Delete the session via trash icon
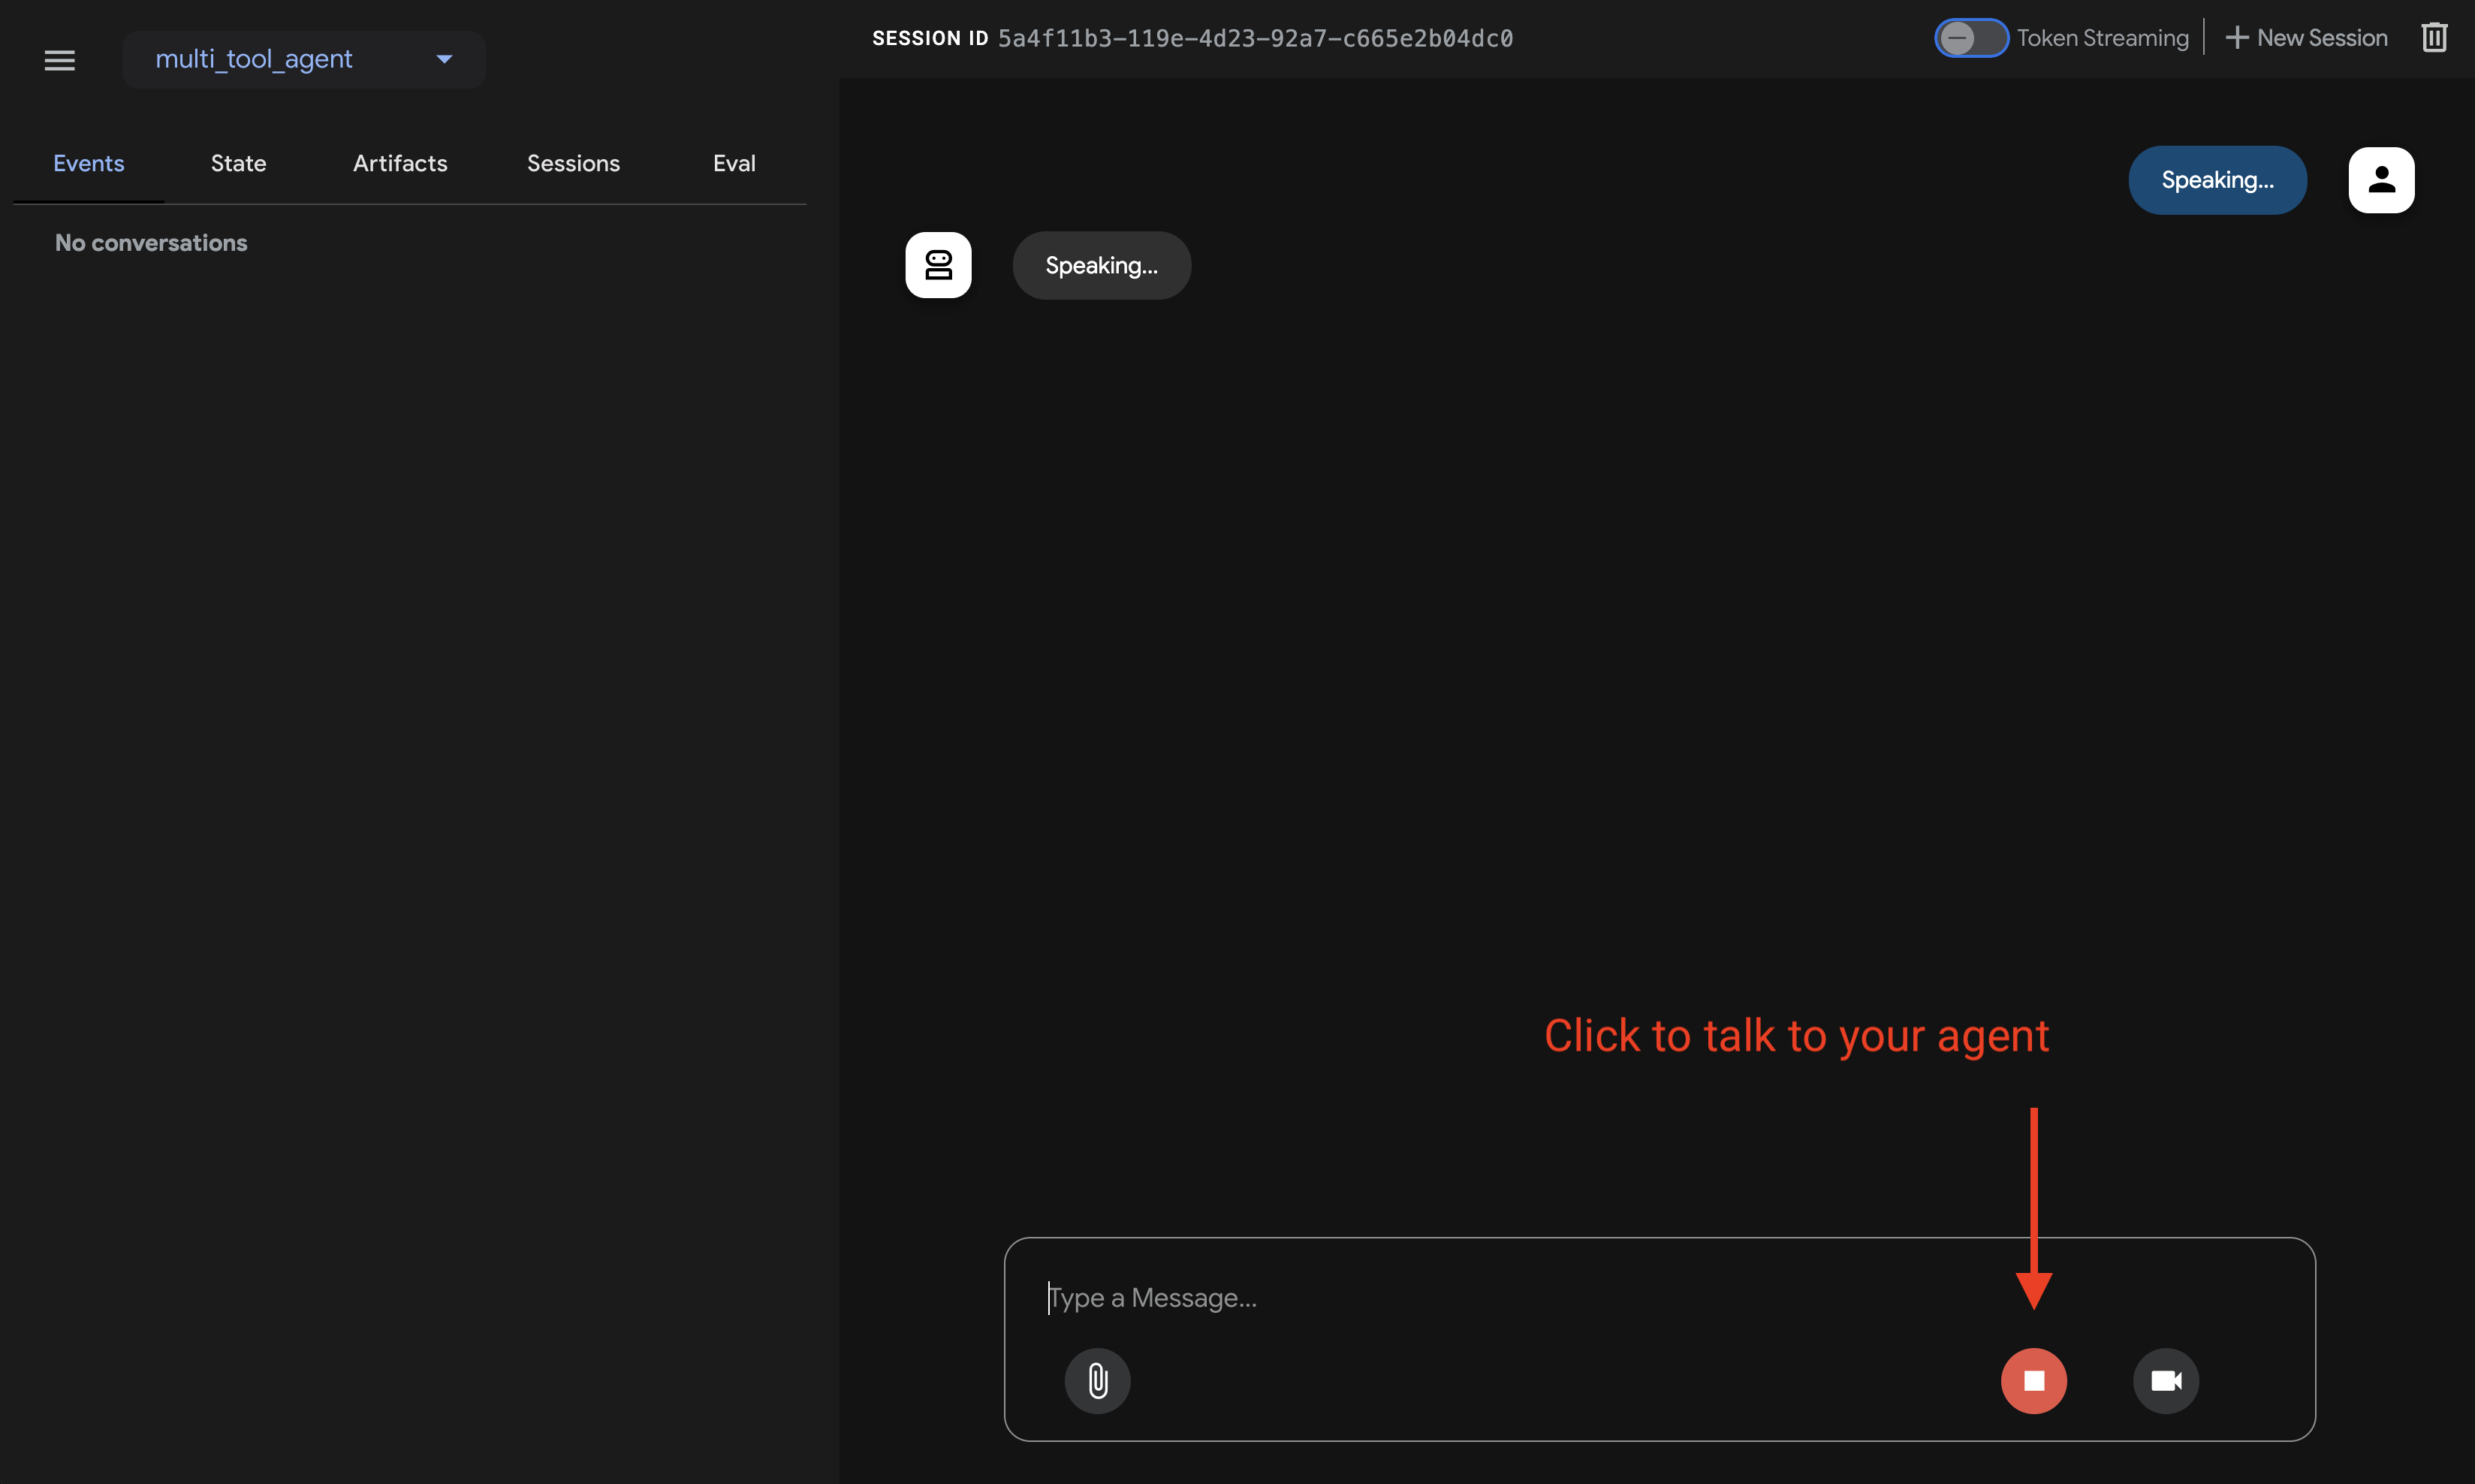Screen dimensions: 2475x1484 click(x=2434, y=37)
